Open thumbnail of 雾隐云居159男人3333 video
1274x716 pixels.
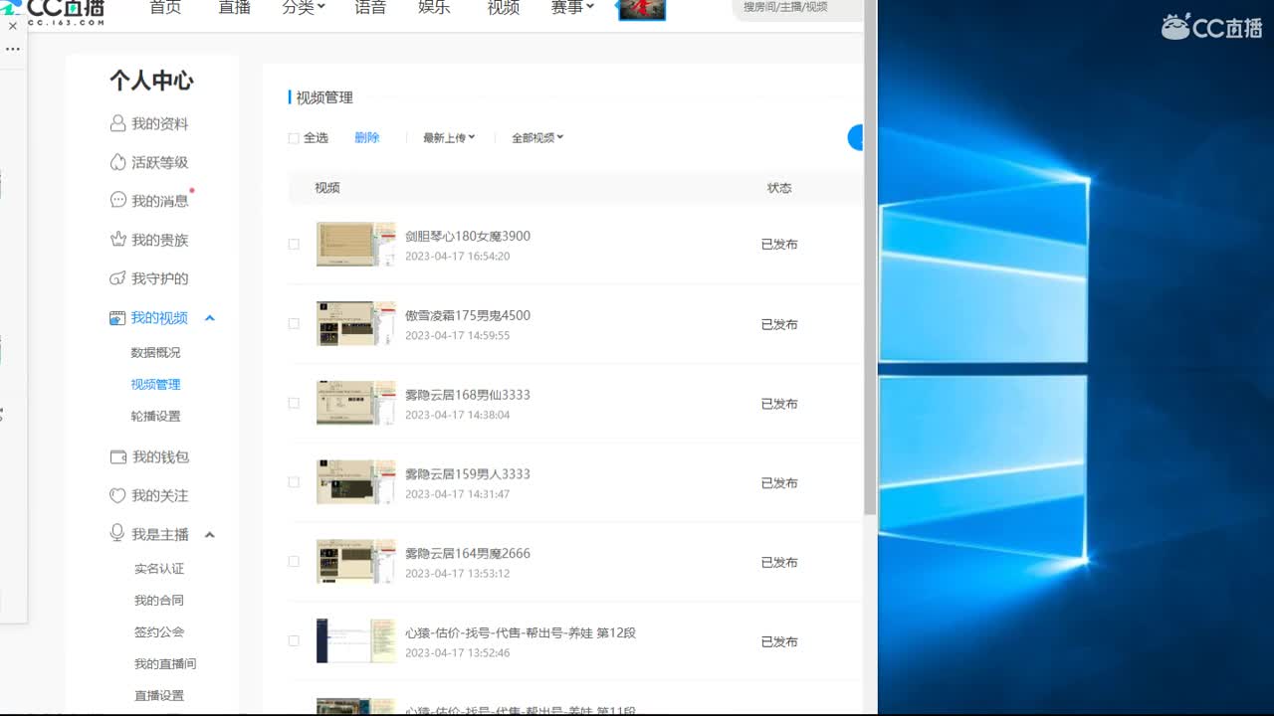coord(356,482)
